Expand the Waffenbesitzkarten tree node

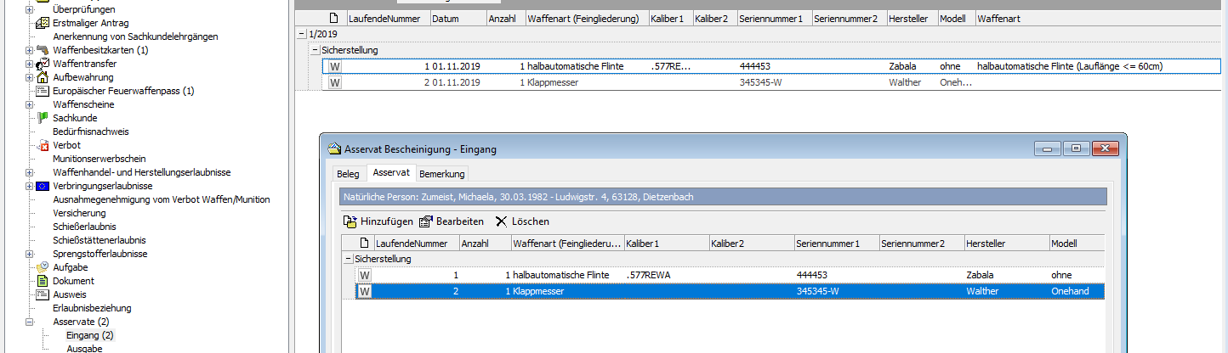point(30,50)
